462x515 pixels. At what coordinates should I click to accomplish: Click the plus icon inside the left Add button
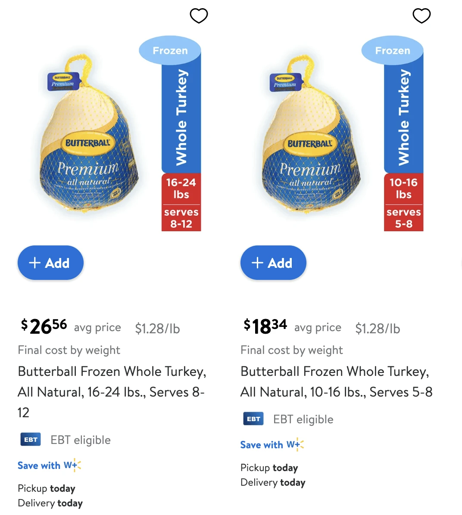click(34, 263)
